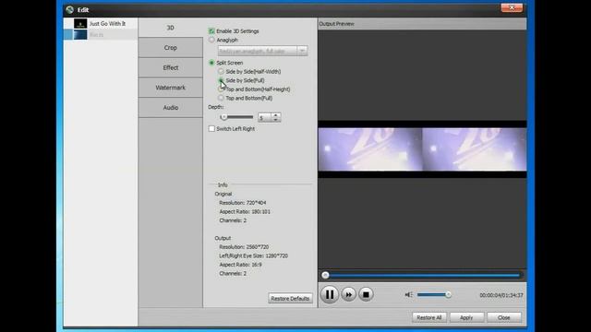The width and height of the screenshot is (591, 332).
Task: Click the Output Resolution 2560*720 text
Action: coord(244,247)
